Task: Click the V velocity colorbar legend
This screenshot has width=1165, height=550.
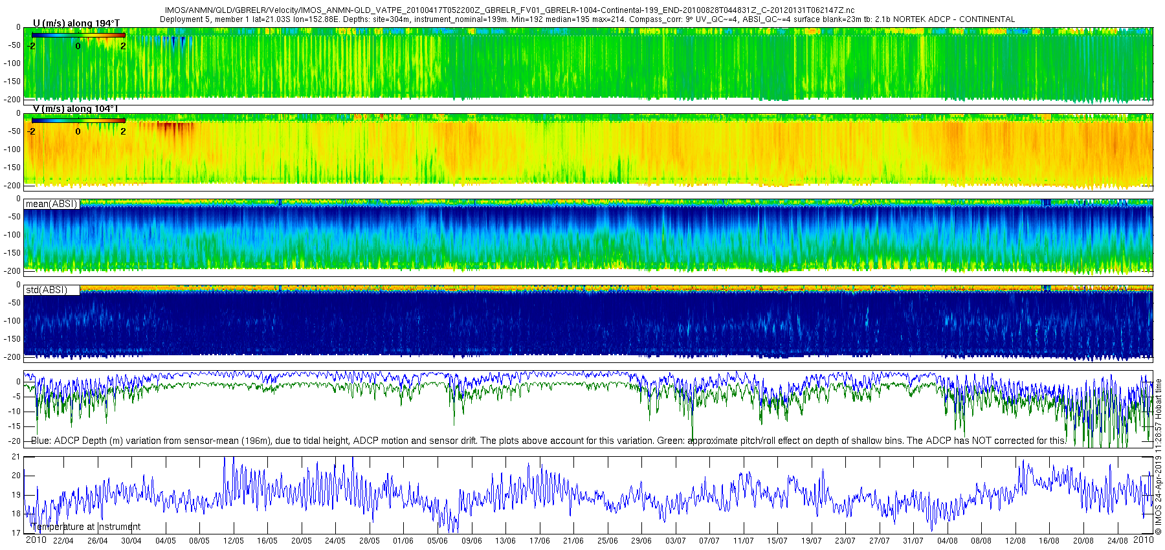Action: pyautogui.click(x=78, y=120)
